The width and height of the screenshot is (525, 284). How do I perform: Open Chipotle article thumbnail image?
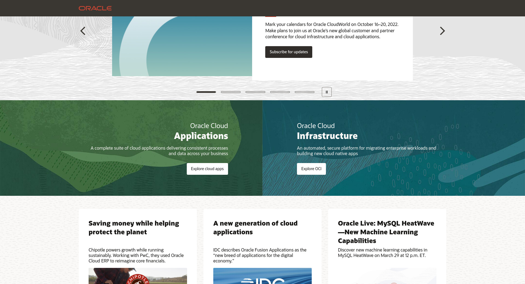tap(138, 276)
